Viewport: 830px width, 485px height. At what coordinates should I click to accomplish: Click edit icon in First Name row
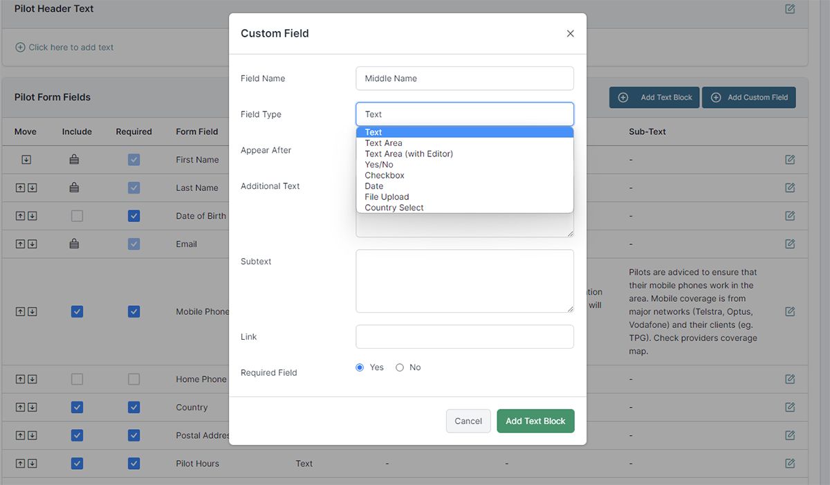click(x=790, y=160)
